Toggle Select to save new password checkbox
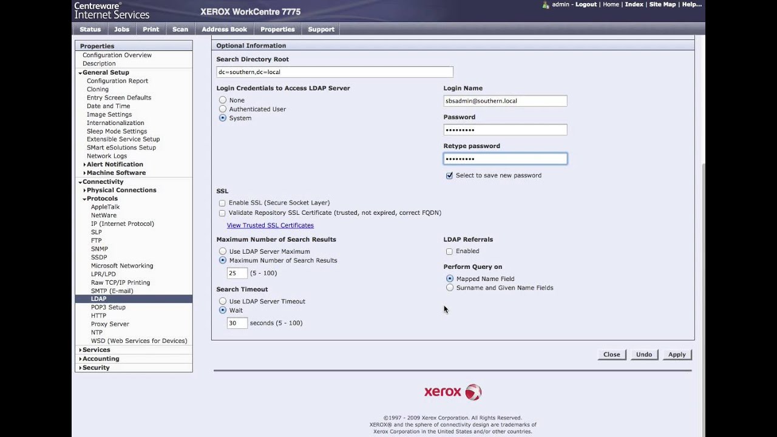 (x=449, y=175)
